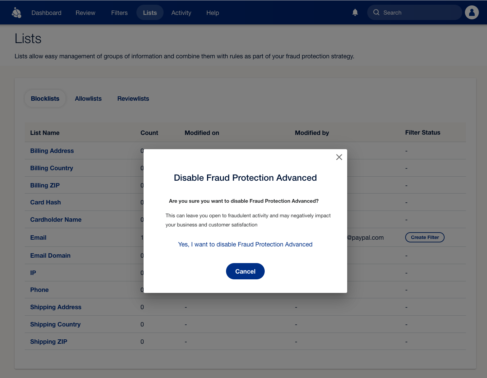This screenshot has width=487, height=378.
Task: Open the Activity page
Action: click(181, 13)
